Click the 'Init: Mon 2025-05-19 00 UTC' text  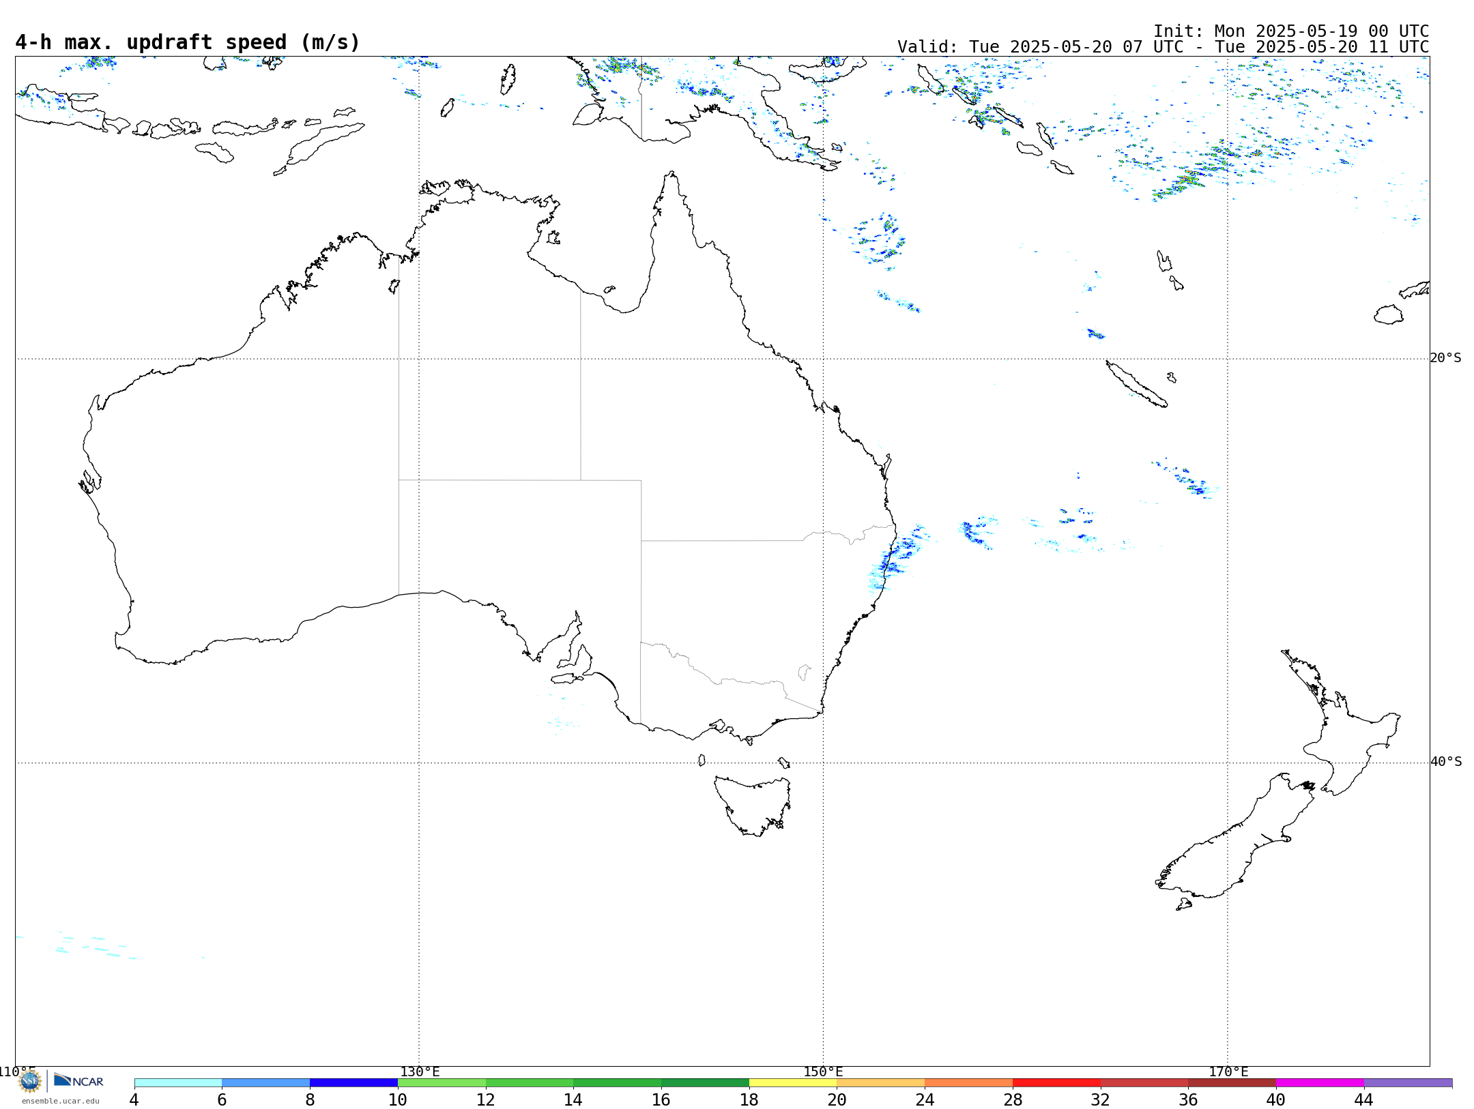click(x=1291, y=31)
